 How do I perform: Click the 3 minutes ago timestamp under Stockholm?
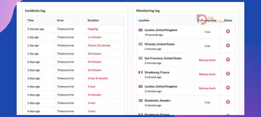point(153,105)
